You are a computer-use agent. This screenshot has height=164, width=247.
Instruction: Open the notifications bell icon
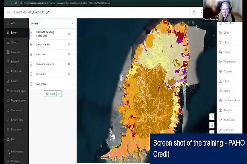click(x=194, y=12)
